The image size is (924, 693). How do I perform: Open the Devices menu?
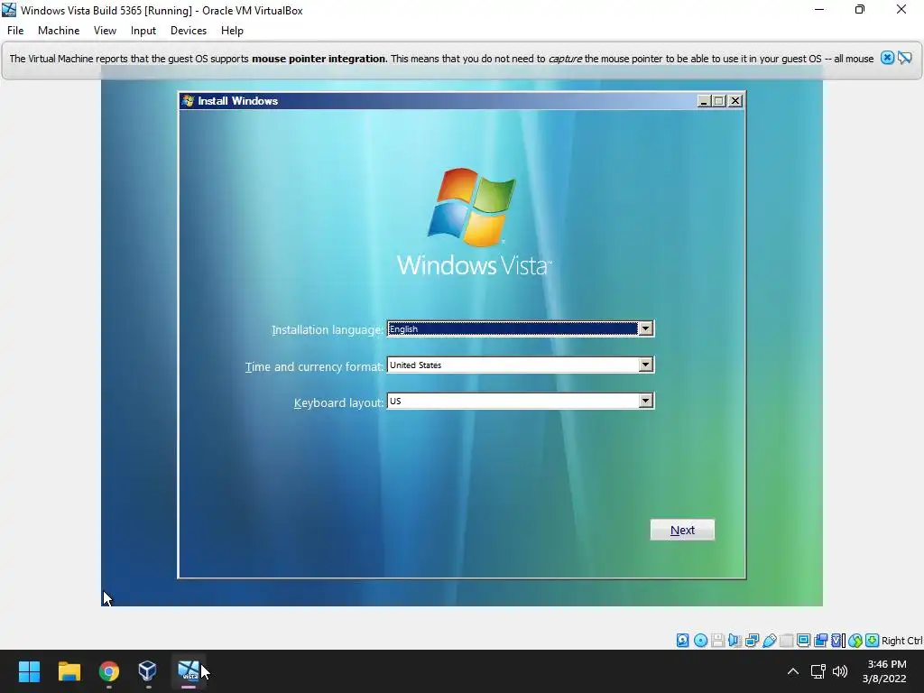pyautogui.click(x=189, y=31)
